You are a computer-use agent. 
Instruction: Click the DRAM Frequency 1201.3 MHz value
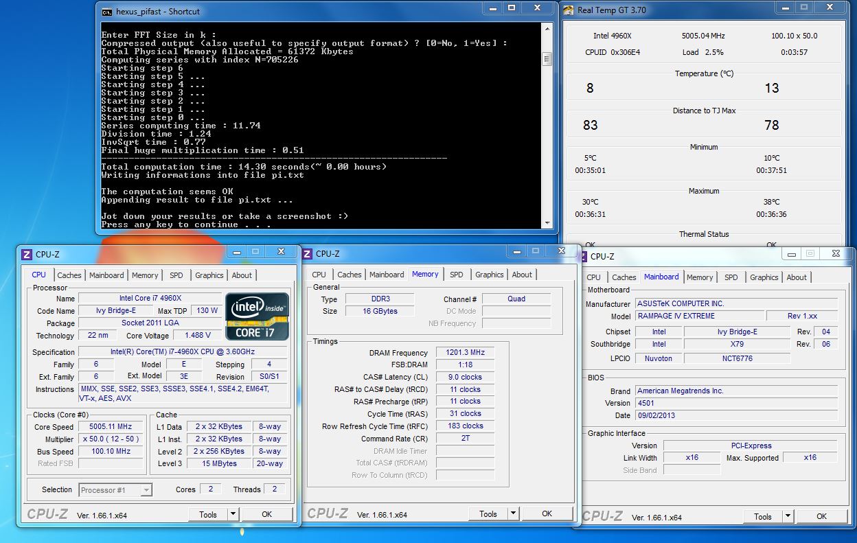pos(465,352)
